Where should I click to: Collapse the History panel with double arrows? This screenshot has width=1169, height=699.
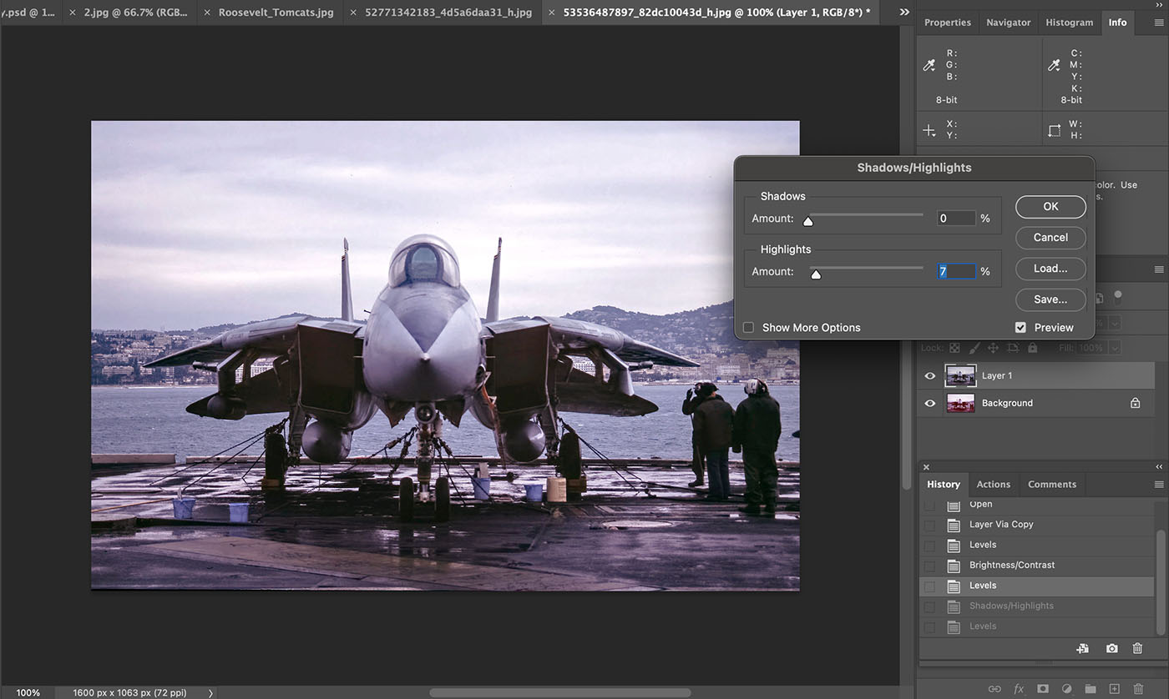1159,467
